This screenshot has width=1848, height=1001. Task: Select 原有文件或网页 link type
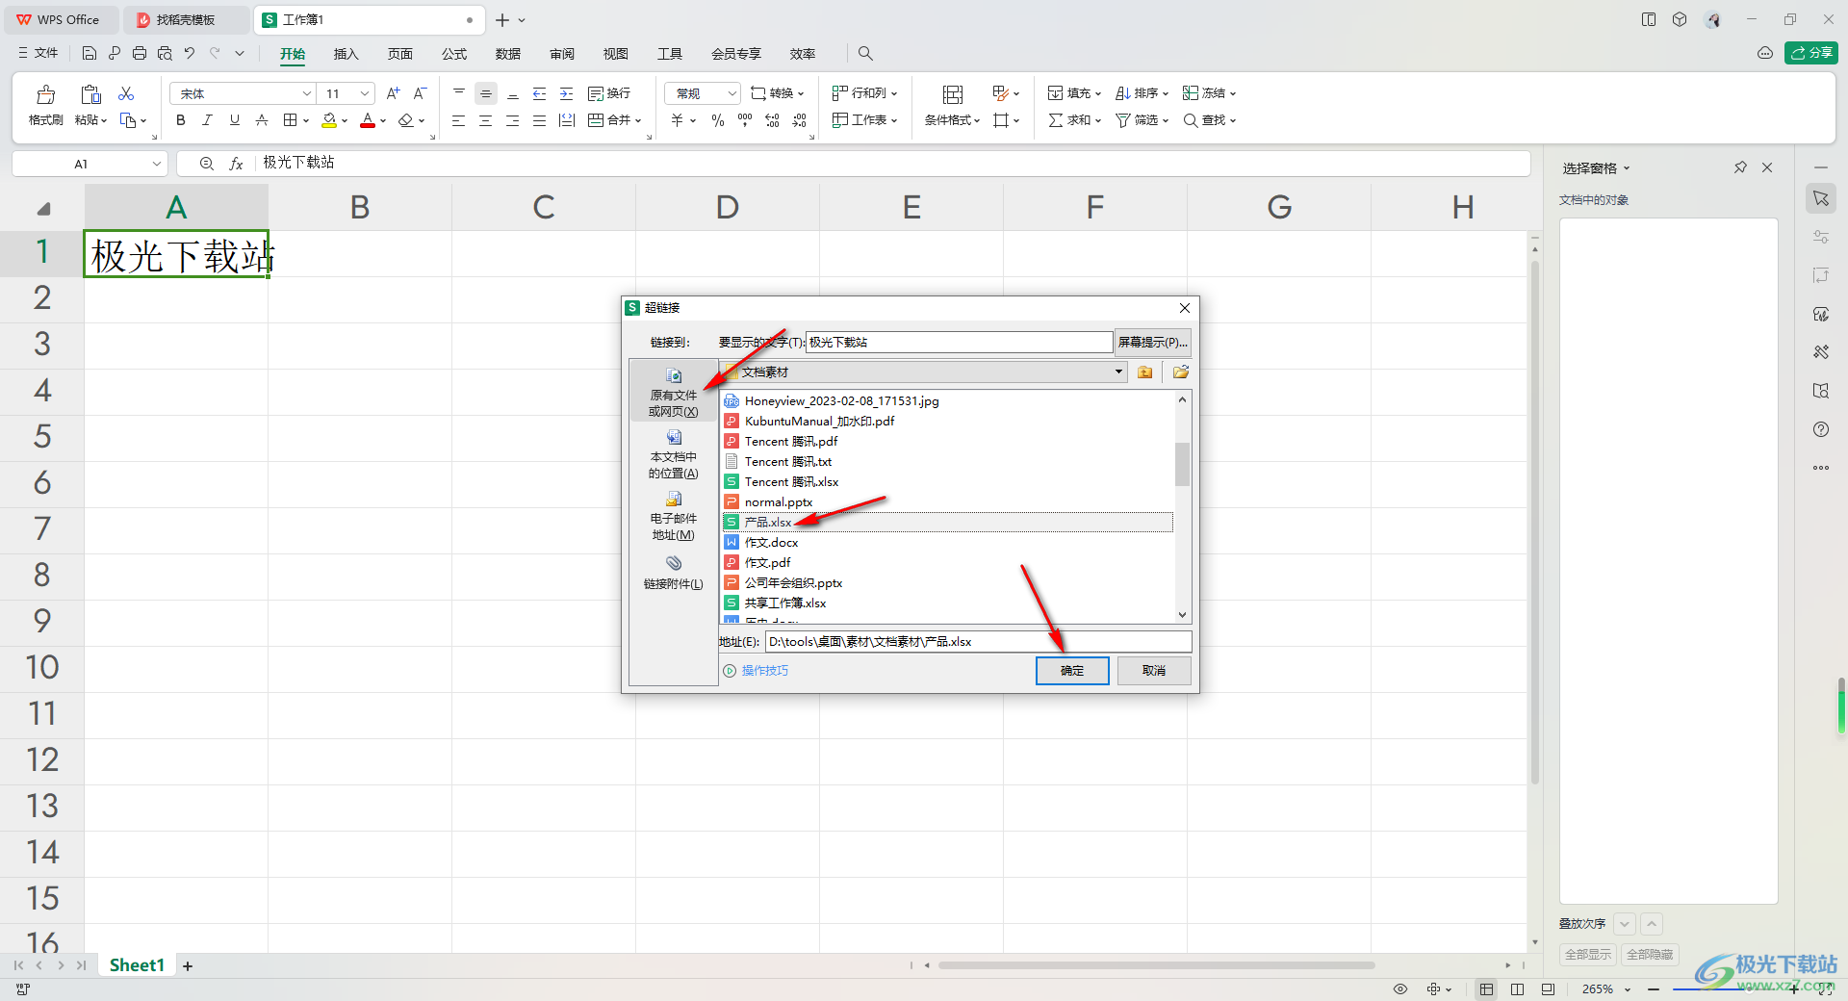(674, 393)
